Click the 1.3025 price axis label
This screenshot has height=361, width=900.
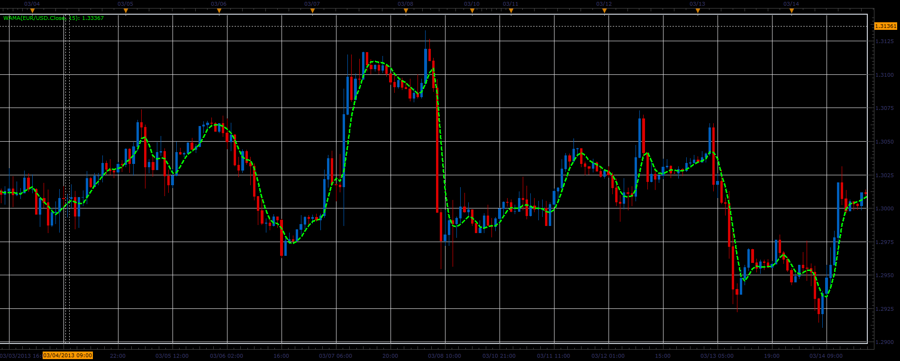(884, 175)
